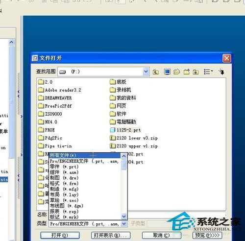
Task: Choose 制造 (*.mfg) file type
Action: pos(85,189)
